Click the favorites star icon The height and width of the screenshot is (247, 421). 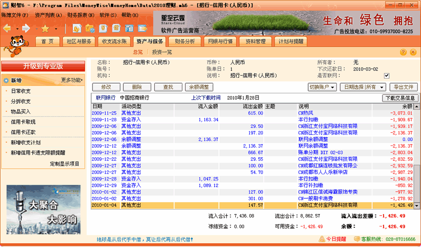coord(45,29)
